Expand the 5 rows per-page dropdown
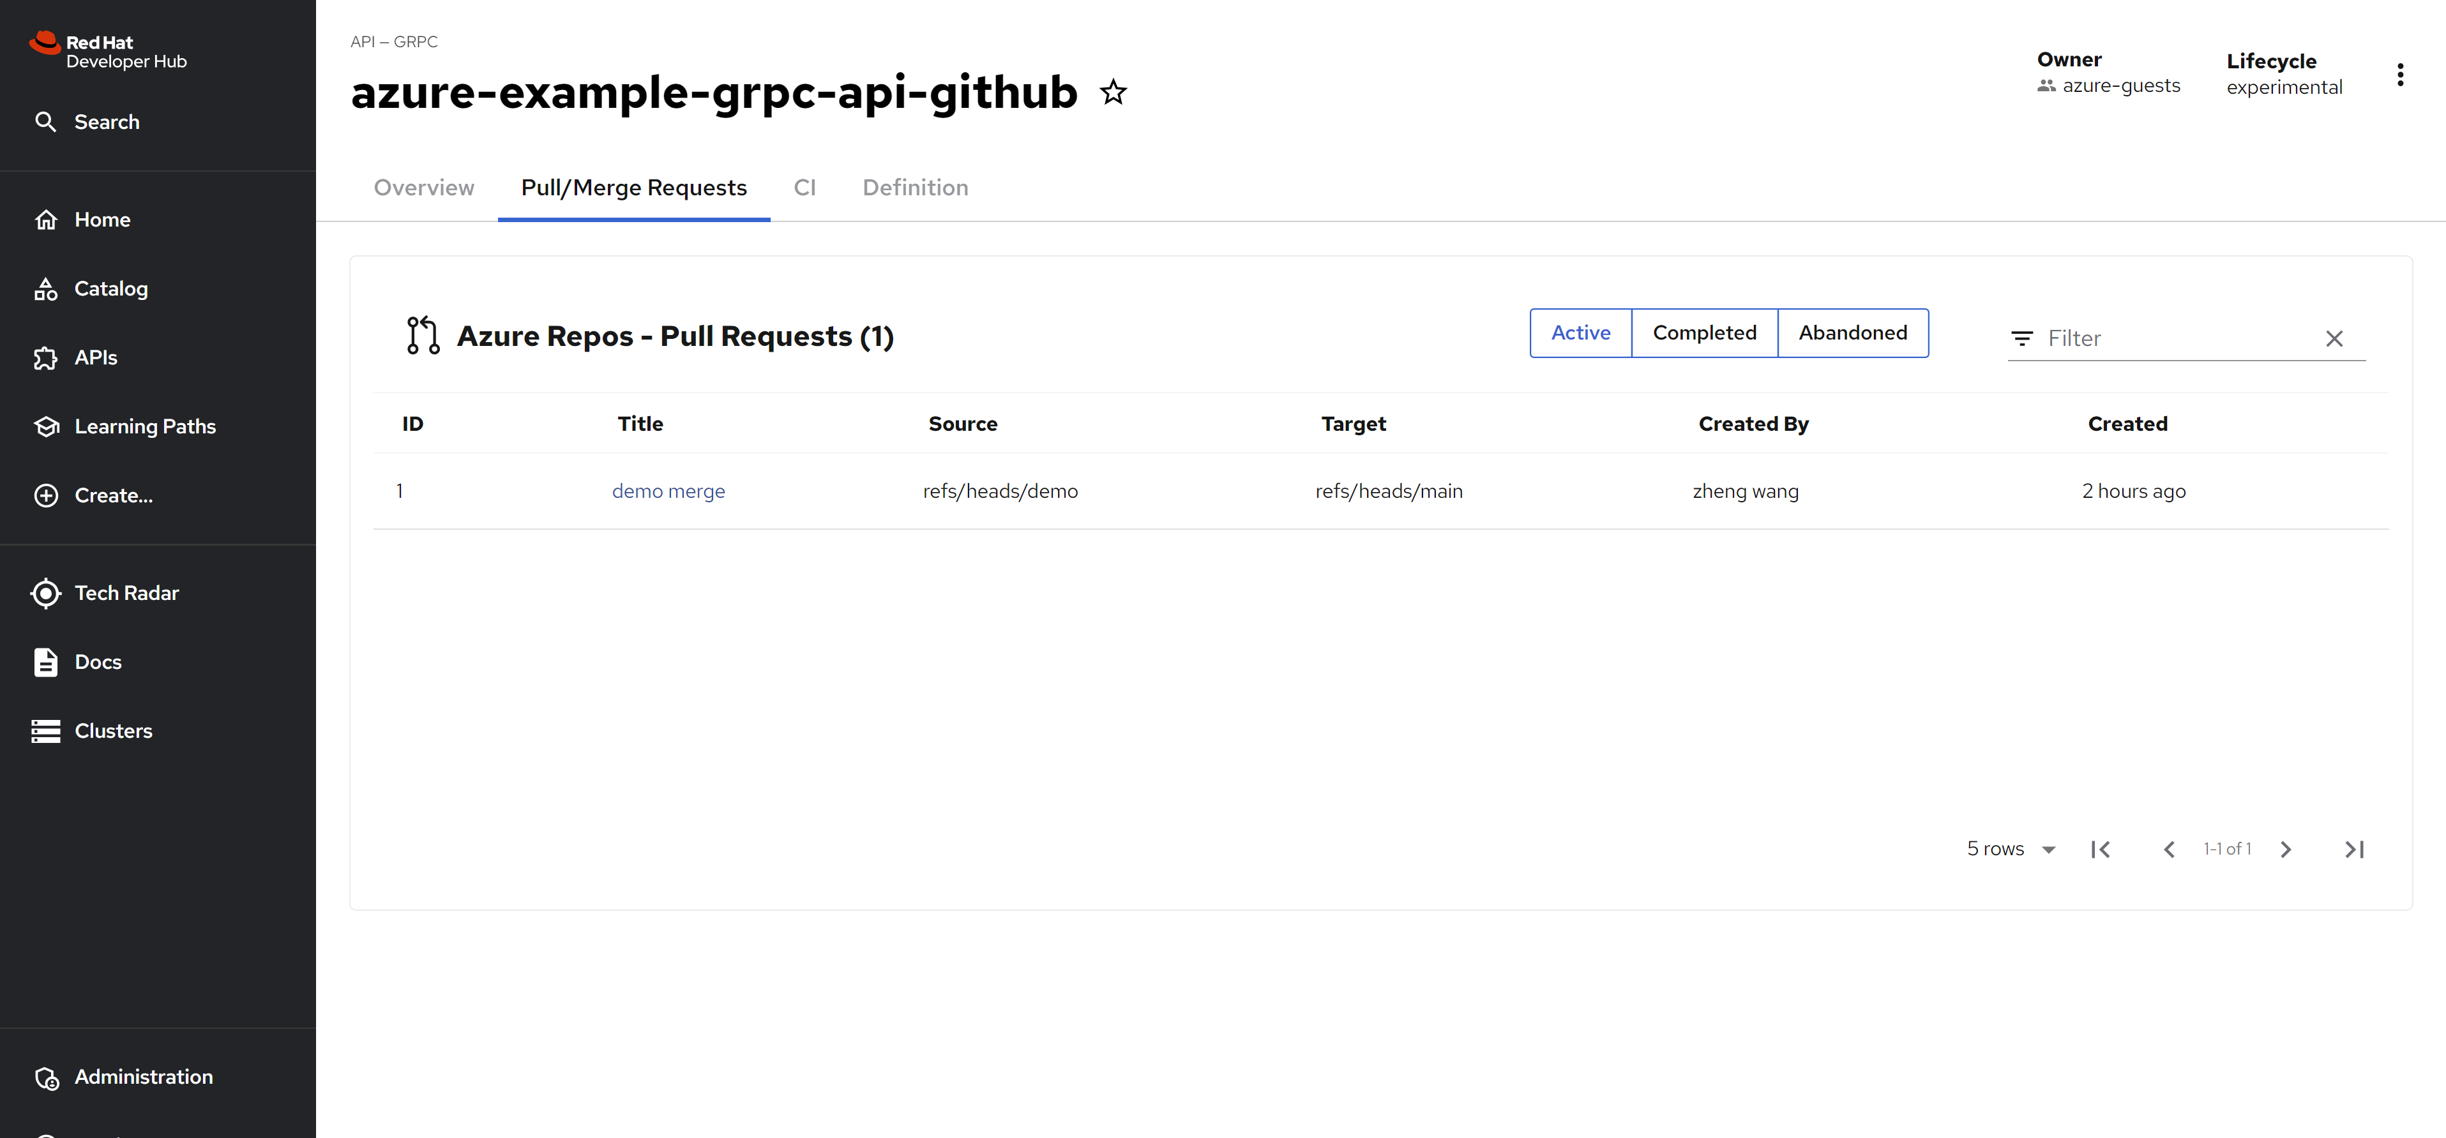This screenshot has width=2446, height=1138. click(2010, 850)
